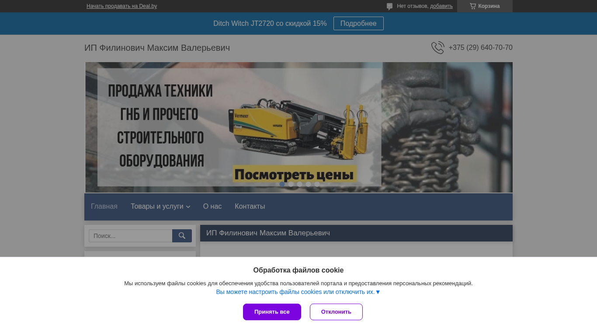This screenshot has height=336, width=597.
Task: Click the reviews speech bubble icon
Action: 389,6
